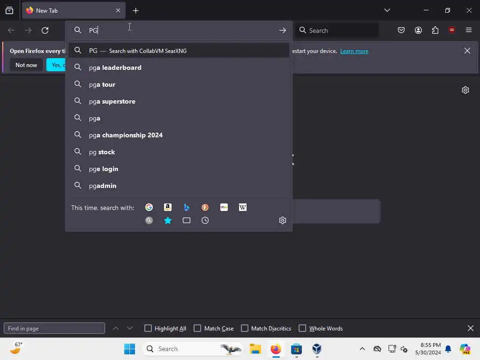The width and height of the screenshot is (480, 360).
Task: Search this time with DuckDuckGo
Action: 205,207
